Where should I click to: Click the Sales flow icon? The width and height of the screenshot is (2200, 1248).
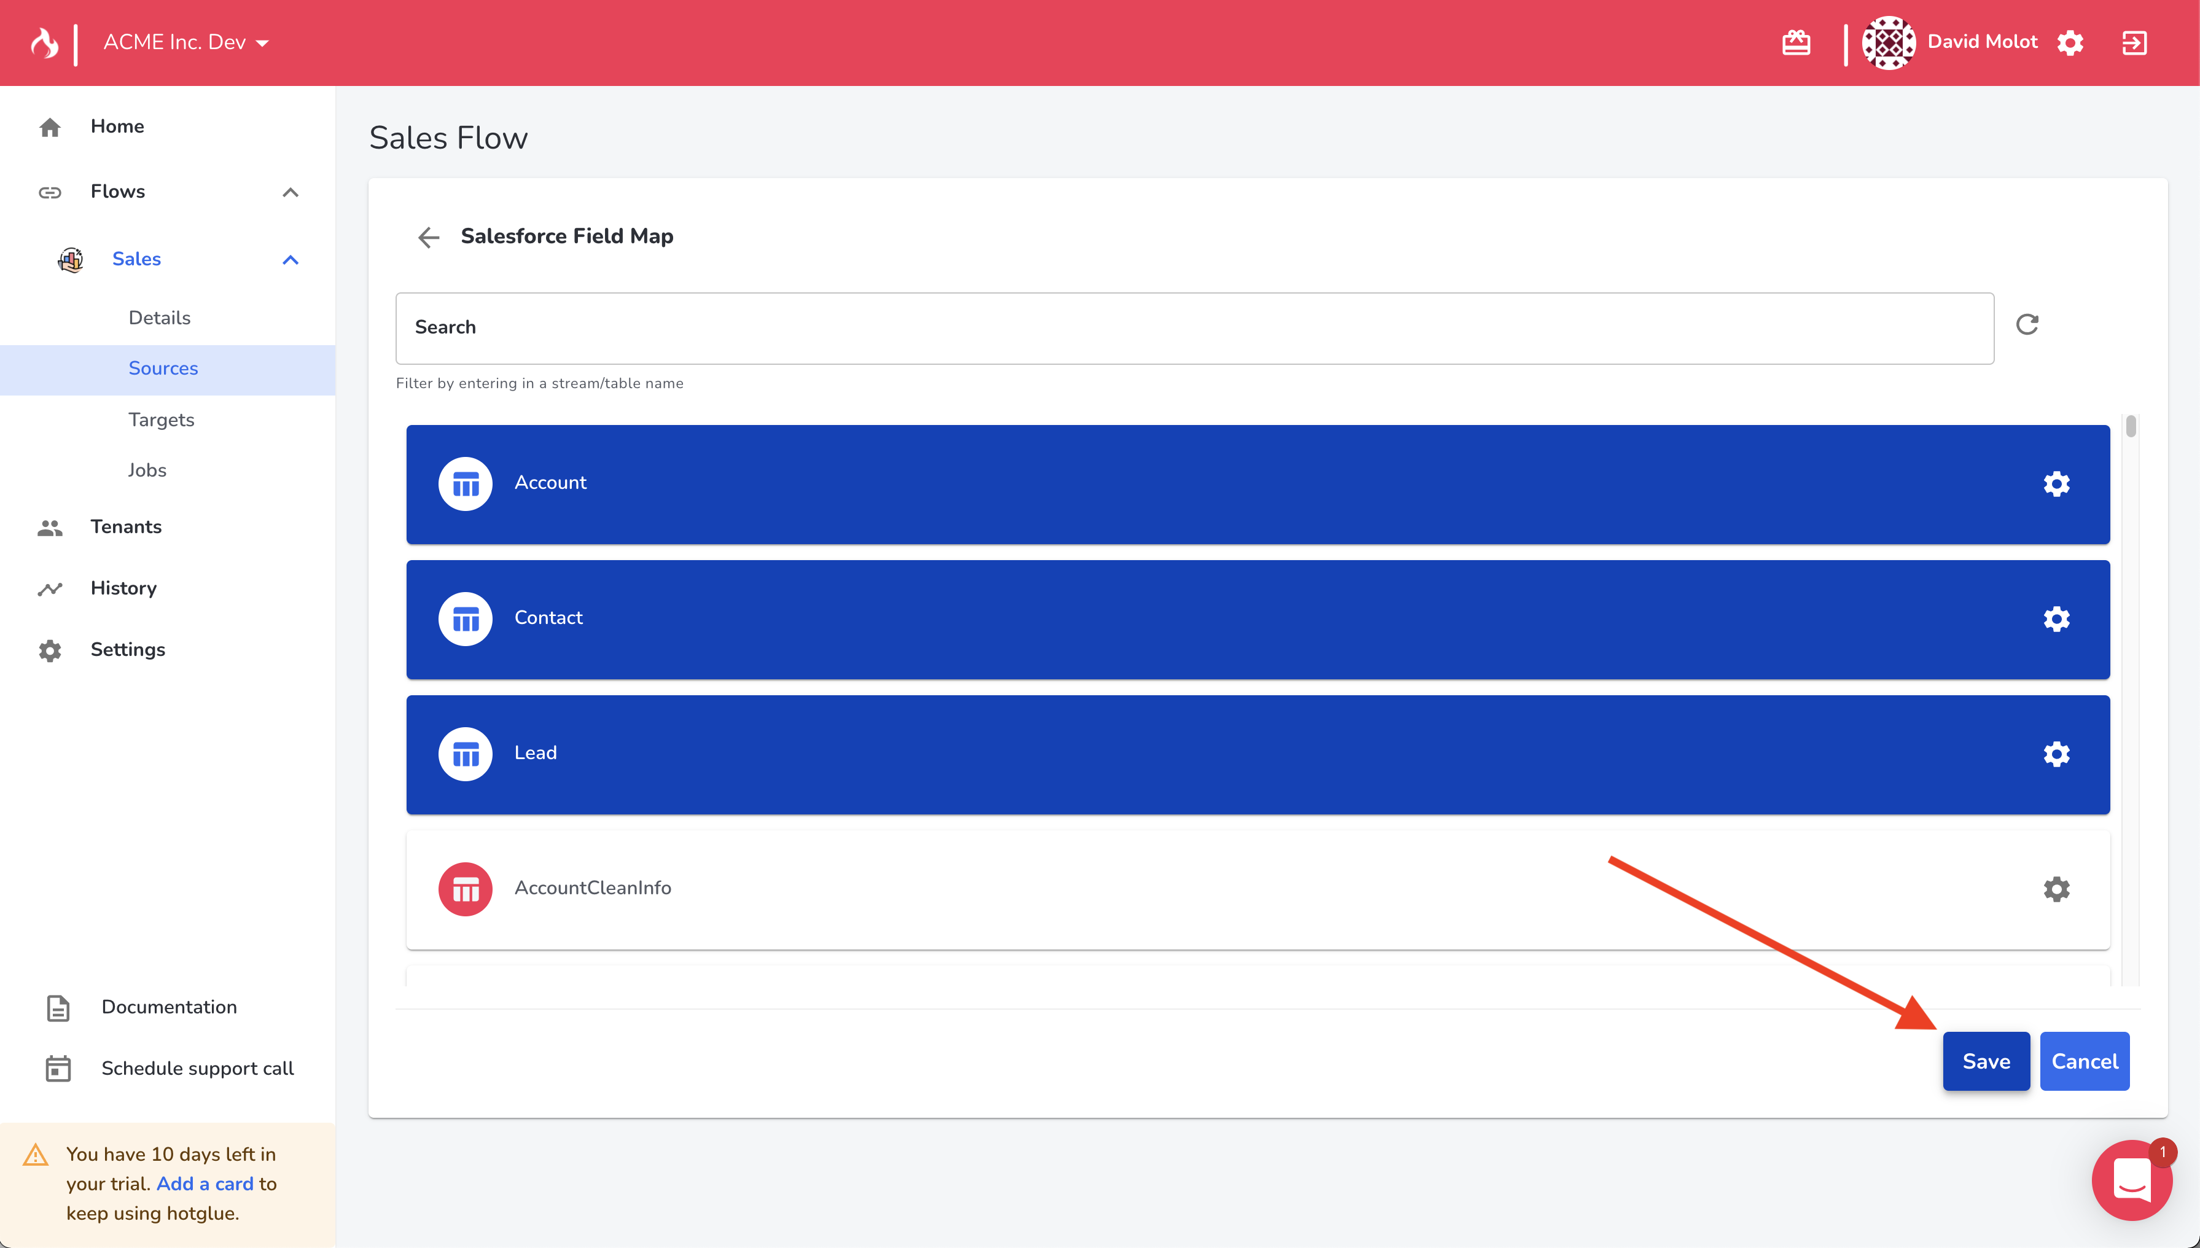[x=71, y=259]
